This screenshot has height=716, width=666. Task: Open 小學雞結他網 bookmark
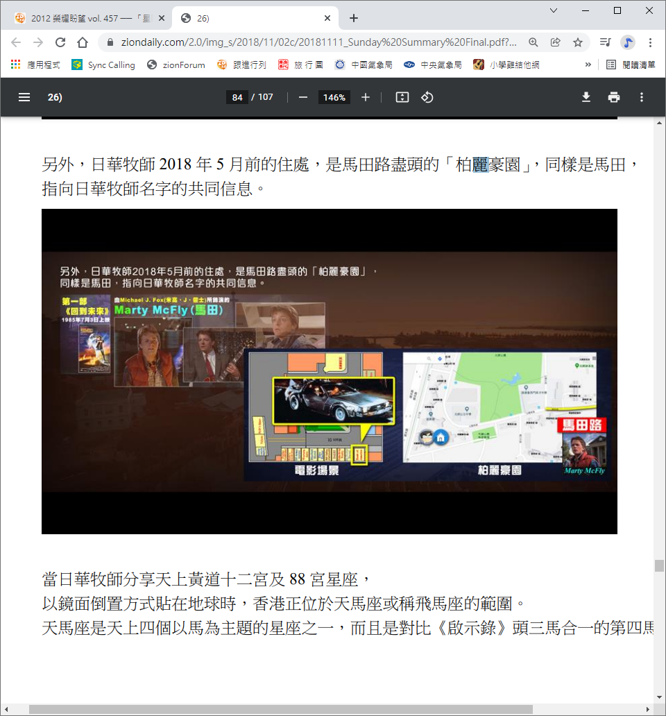pos(506,65)
